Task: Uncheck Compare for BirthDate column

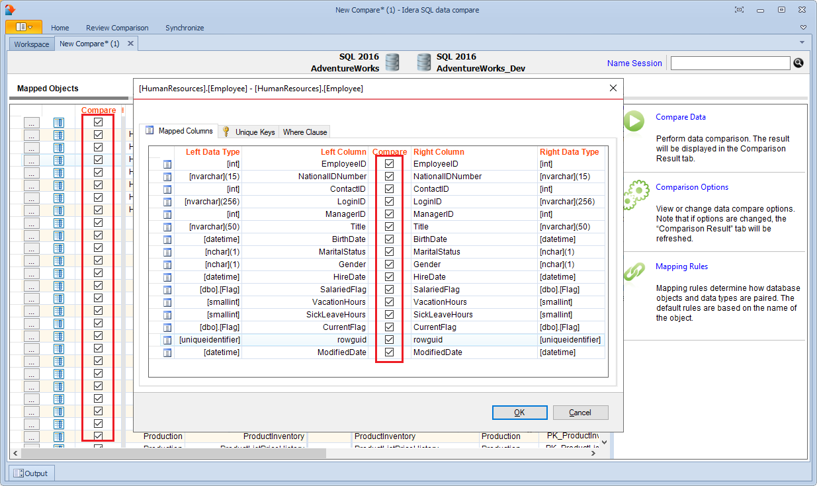Action: 389,239
